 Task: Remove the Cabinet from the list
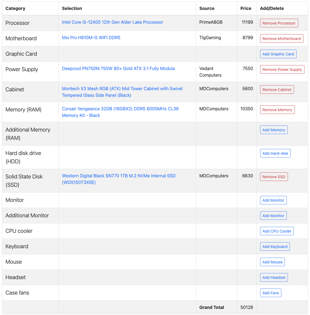coord(277,90)
